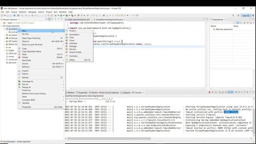Switch to the stripe-payment/pom.xml editor tab
Image resolution: width=256 pixels, height=144 pixels.
[x=78, y=20]
